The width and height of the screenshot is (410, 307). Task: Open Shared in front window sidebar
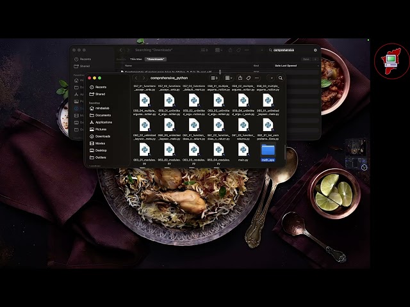tap(97, 94)
